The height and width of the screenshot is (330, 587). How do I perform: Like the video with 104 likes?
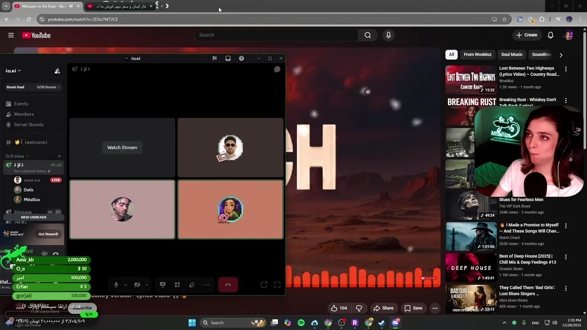tap(339, 308)
